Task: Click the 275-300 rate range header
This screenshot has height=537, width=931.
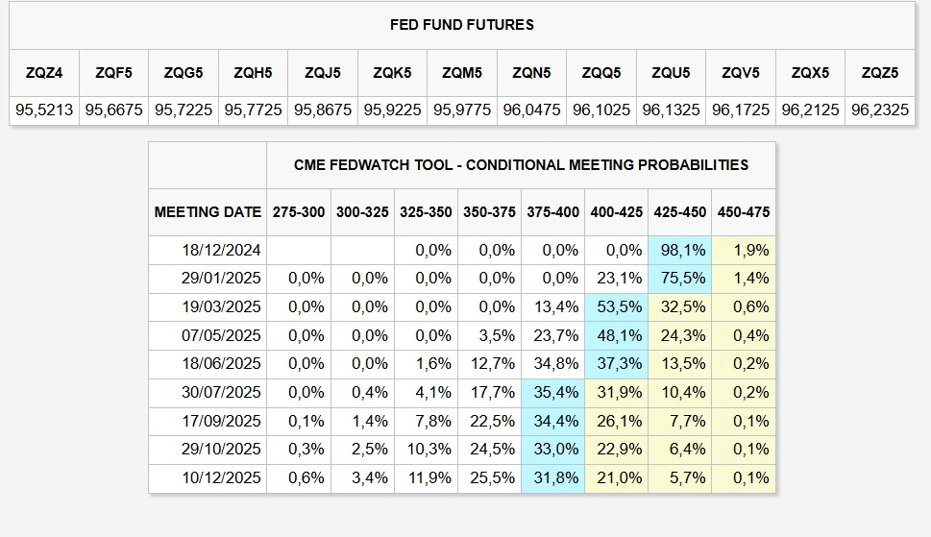Action: [x=299, y=211]
